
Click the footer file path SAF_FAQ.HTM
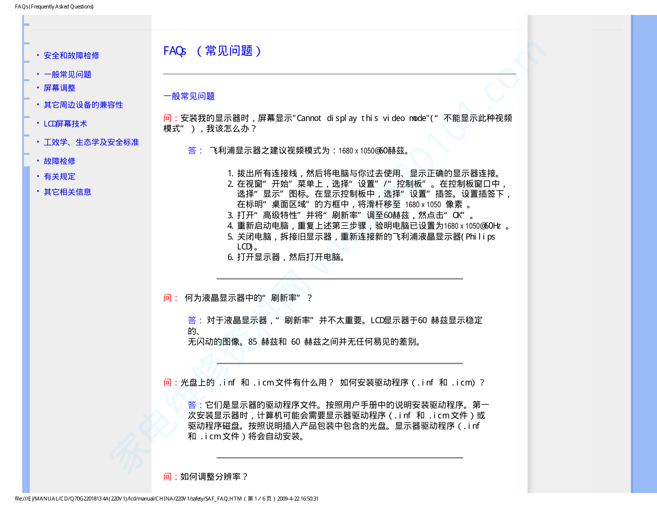click(x=167, y=499)
